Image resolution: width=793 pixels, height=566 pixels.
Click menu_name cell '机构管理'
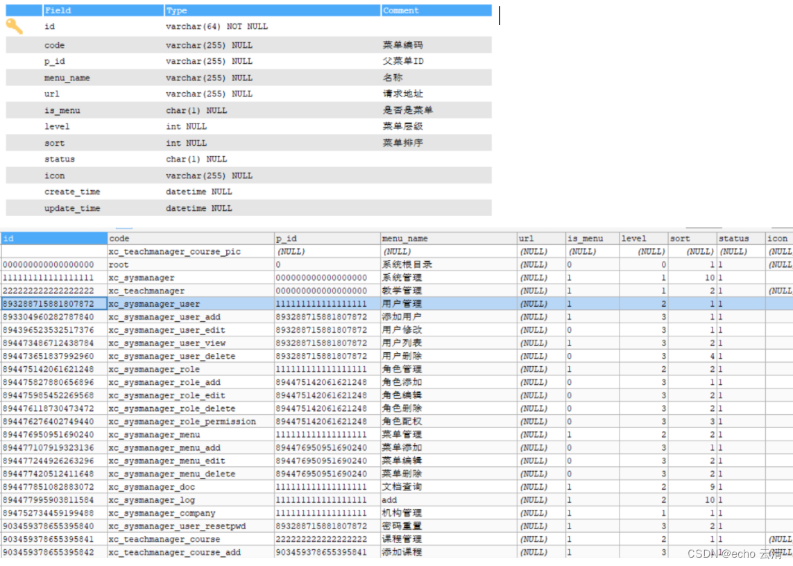click(x=449, y=513)
